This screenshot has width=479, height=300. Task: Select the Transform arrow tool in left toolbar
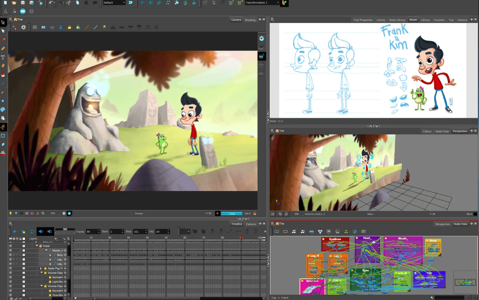tap(3, 22)
